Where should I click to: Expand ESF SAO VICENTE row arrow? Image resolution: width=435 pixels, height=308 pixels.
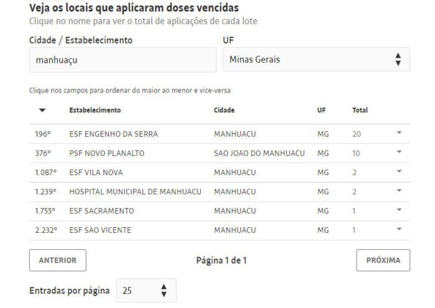coord(399,229)
